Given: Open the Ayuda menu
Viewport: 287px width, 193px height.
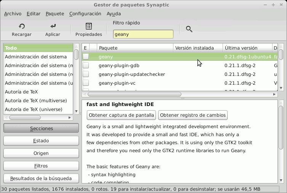Looking at the screenshot, I should [114, 14].
